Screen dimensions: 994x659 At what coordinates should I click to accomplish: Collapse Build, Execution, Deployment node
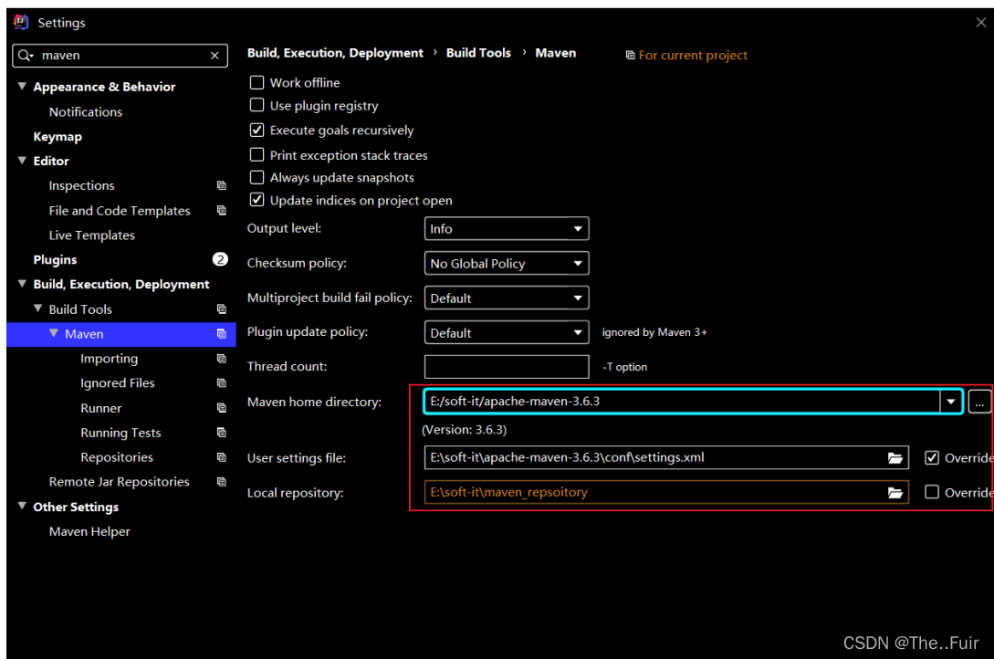pyautogui.click(x=22, y=284)
